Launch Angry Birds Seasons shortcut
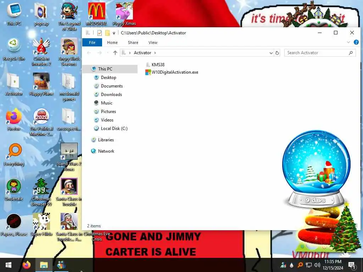Image resolution: width=363 pixels, height=272 pixels. tap(69, 52)
